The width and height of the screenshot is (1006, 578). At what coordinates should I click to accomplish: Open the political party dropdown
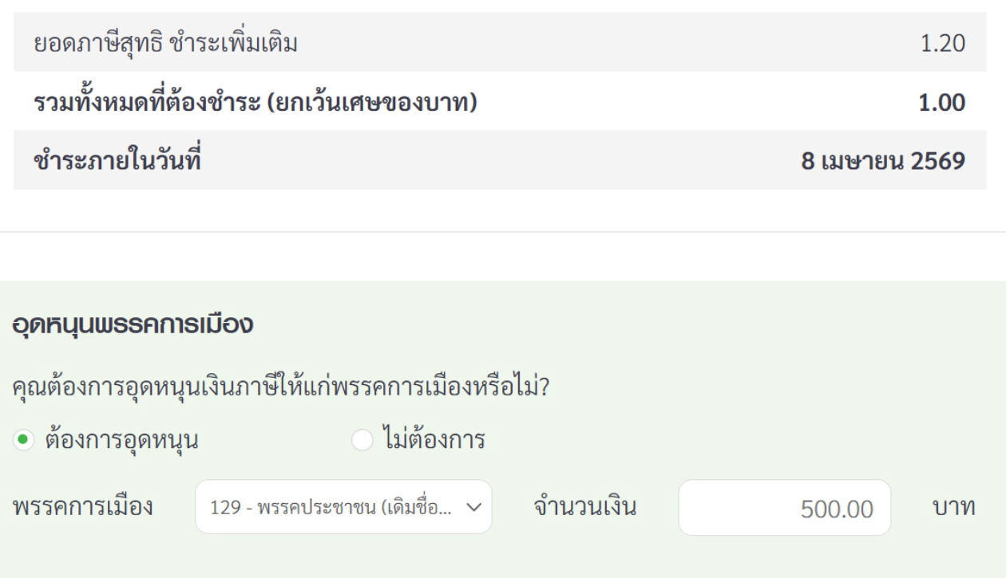[343, 507]
